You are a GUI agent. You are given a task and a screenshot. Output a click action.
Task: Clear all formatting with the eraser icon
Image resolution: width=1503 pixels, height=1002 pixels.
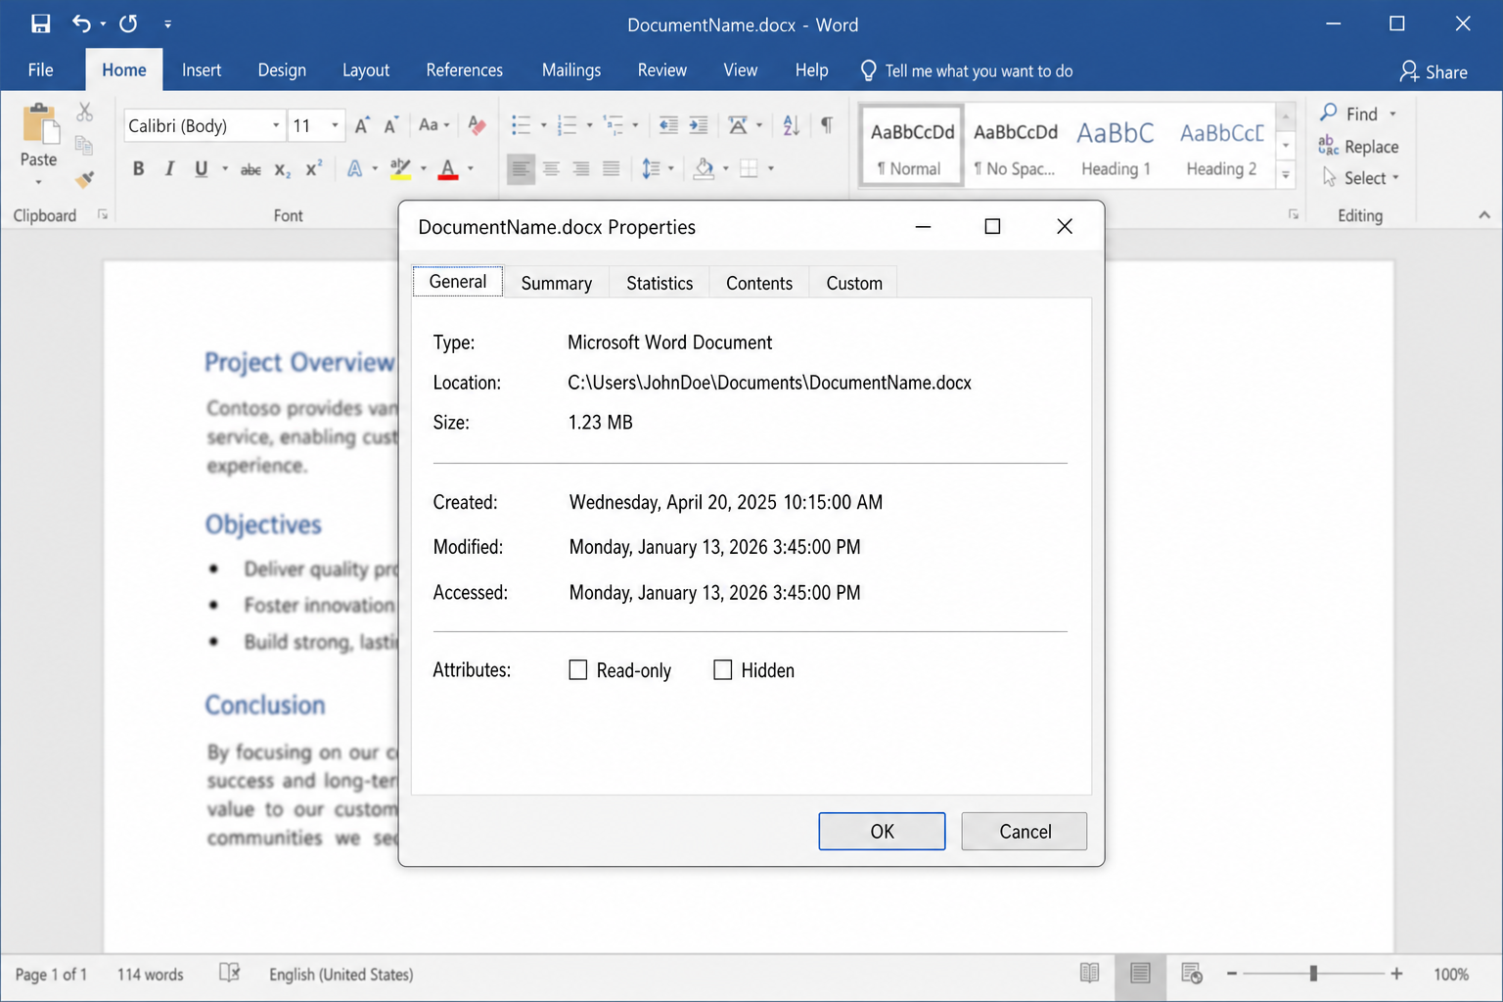coord(477,125)
